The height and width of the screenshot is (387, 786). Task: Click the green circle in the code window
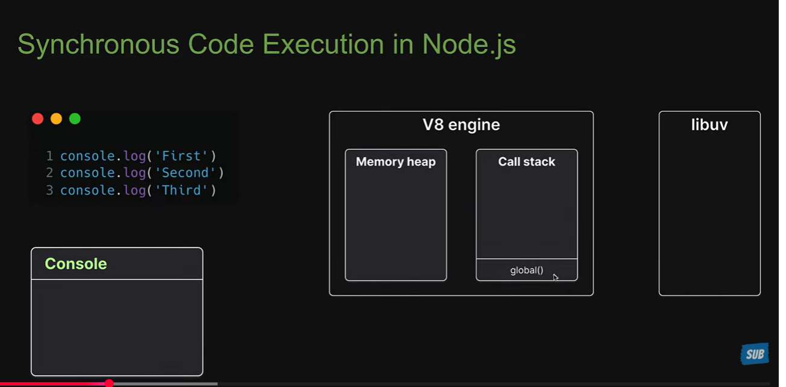point(75,119)
